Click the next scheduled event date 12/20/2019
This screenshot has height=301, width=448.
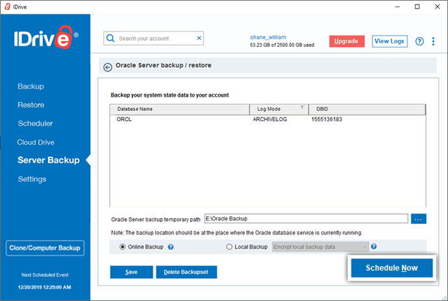[x=44, y=287]
